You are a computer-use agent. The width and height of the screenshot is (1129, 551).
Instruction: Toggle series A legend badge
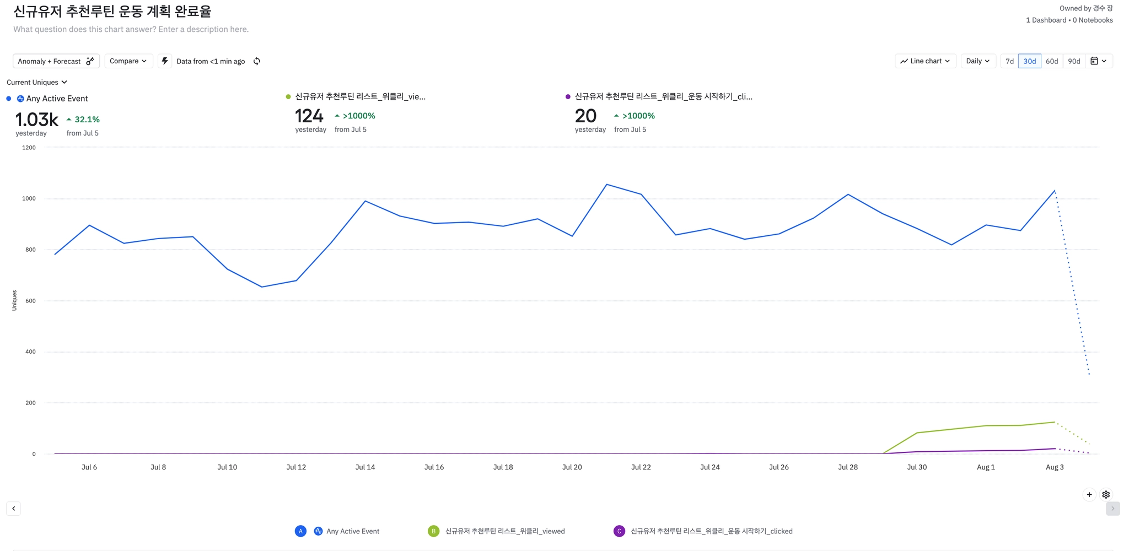coord(300,531)
